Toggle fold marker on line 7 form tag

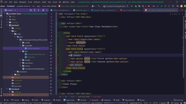(58, 33)
